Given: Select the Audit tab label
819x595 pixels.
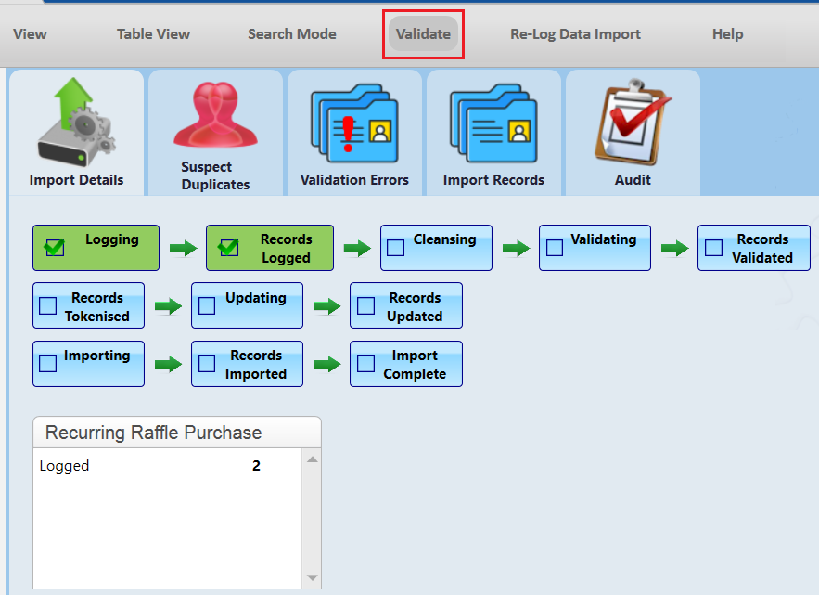Looking at the screenshot, I should (x=633, y=180).
